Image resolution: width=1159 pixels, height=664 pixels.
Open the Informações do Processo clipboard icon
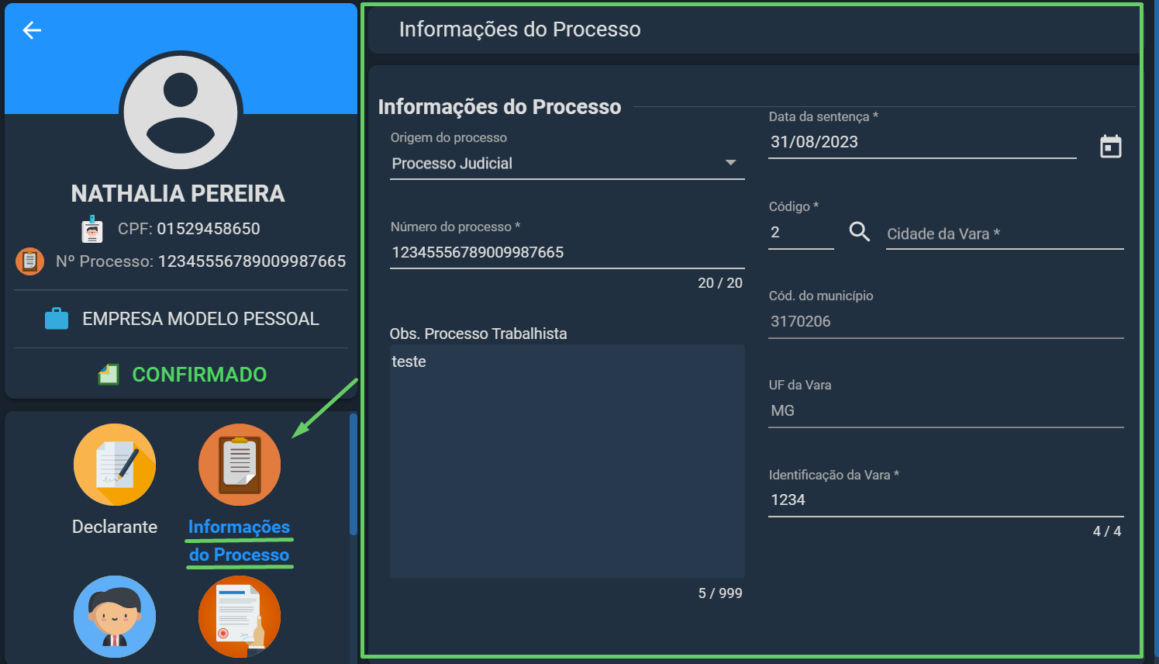(x=240, y=465)
